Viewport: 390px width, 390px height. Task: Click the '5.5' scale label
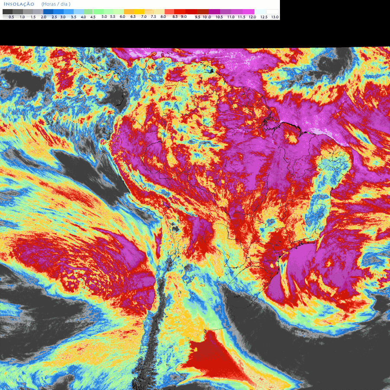(x=113, y=16)
